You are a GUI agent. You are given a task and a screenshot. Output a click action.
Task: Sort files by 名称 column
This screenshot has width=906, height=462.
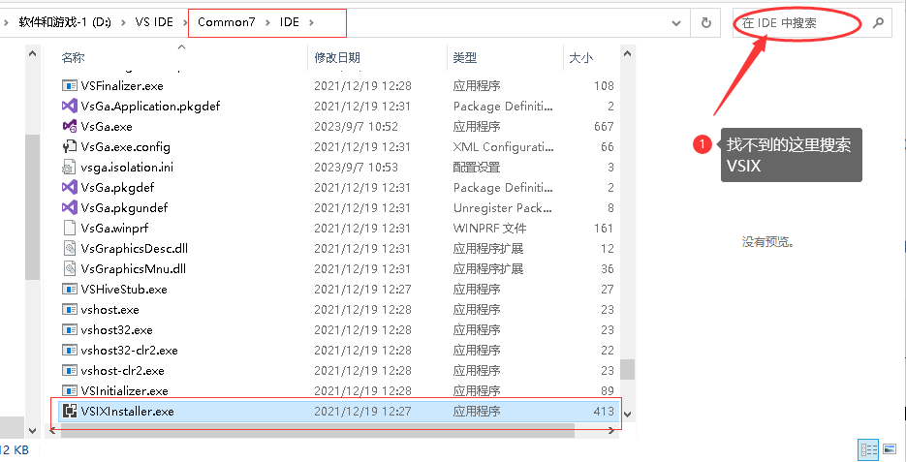pyautogui.click(x=74, y=57)
